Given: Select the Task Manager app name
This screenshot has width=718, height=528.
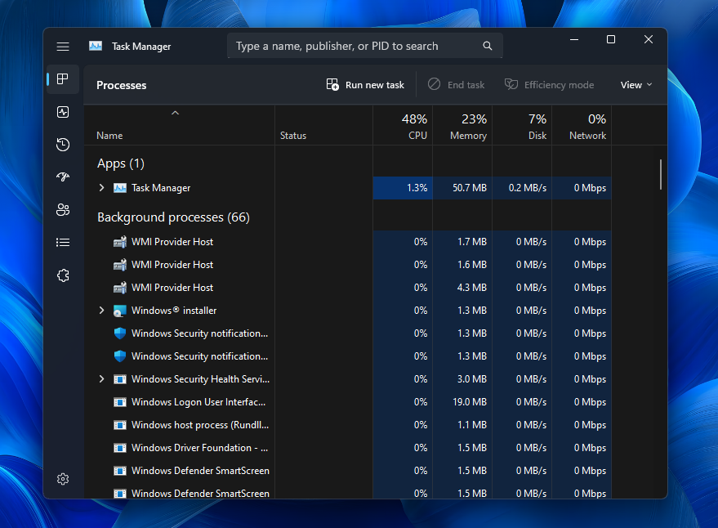Looking at the screenshot, I should pyautogui.click(x=161, y=188).
